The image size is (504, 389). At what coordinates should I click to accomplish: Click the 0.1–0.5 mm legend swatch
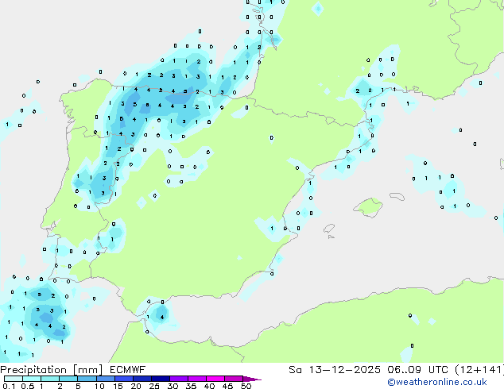pos(14,379)
